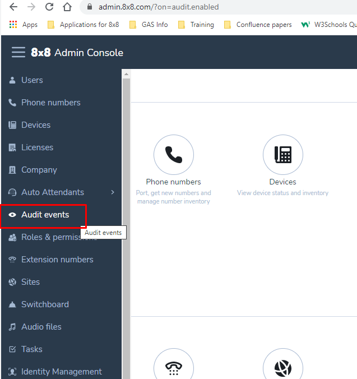Open the Company sidebar menu item
The height and width of the screenshot is (379, 357).
coord(39,170)
